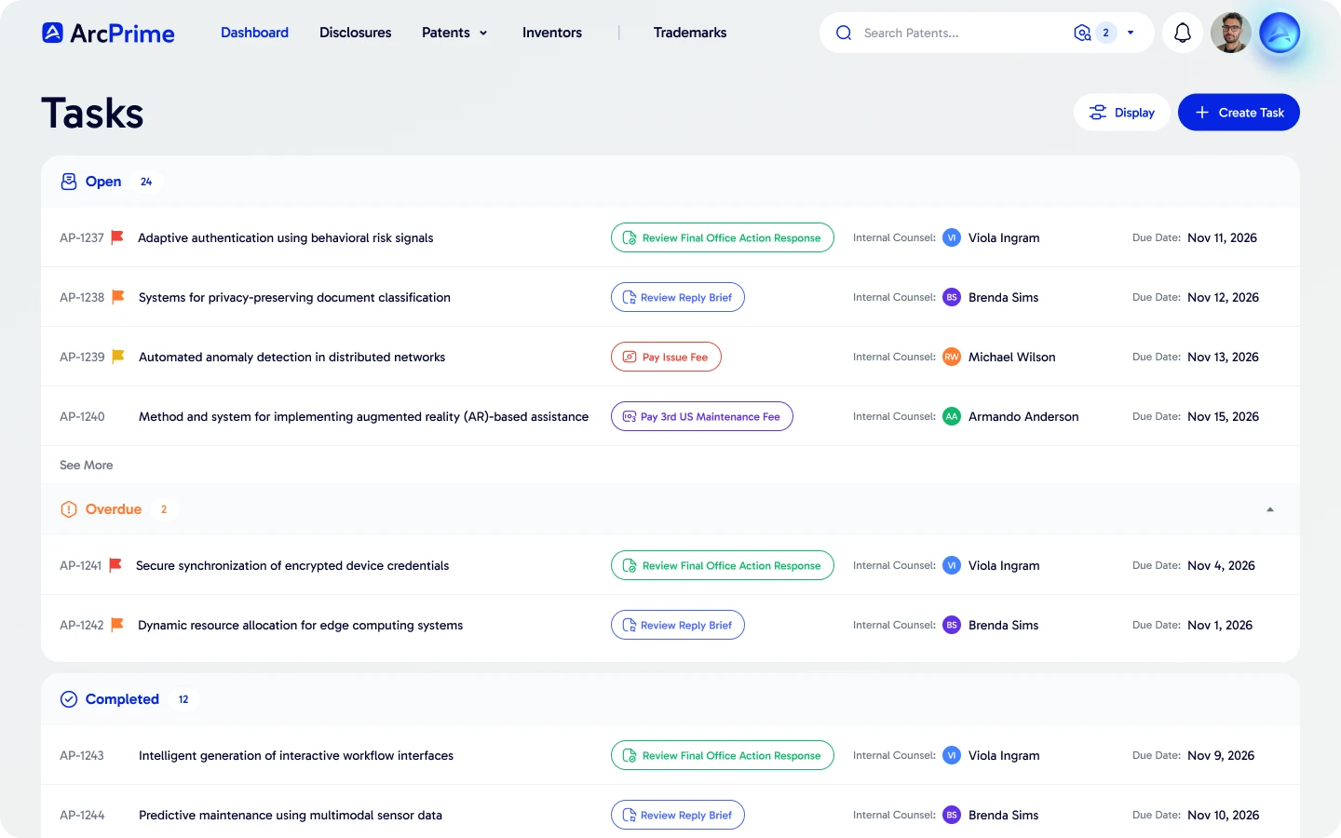Click the Completed section header label

122,699
